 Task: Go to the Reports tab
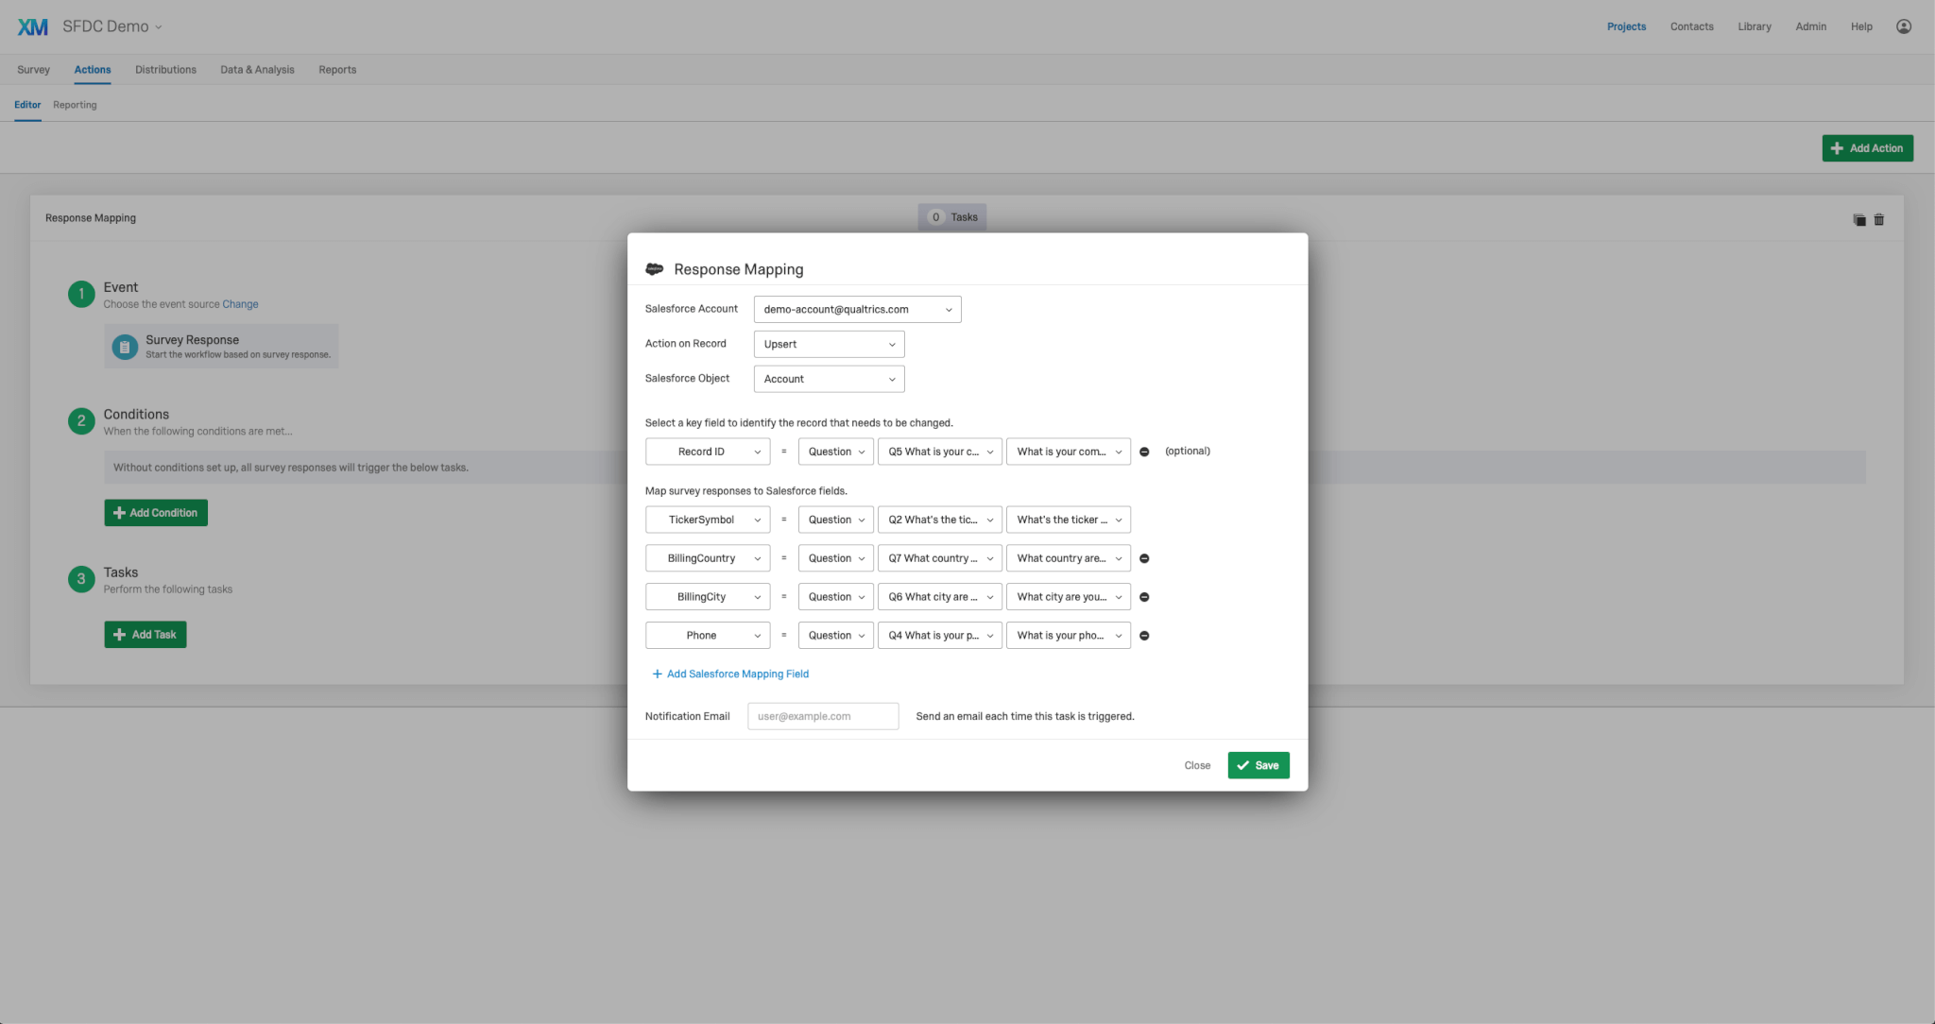[x=337, y=70]
